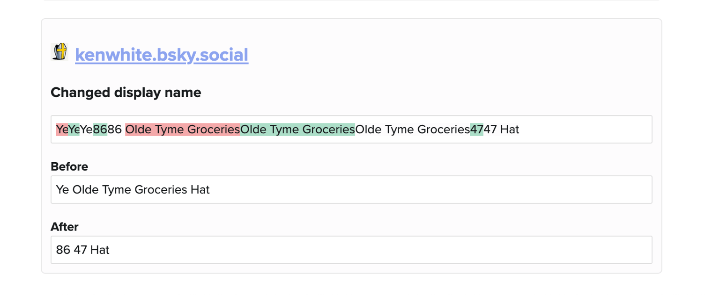Click the unhighlighted "Ye" in the diff
The width and height of the screenshot is (712, 295).
click(x=86, y=130)
